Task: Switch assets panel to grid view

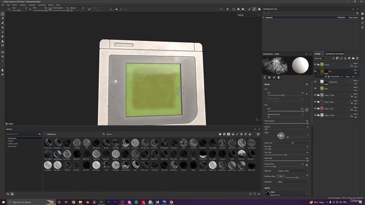Action: click(x=258, y=134)
